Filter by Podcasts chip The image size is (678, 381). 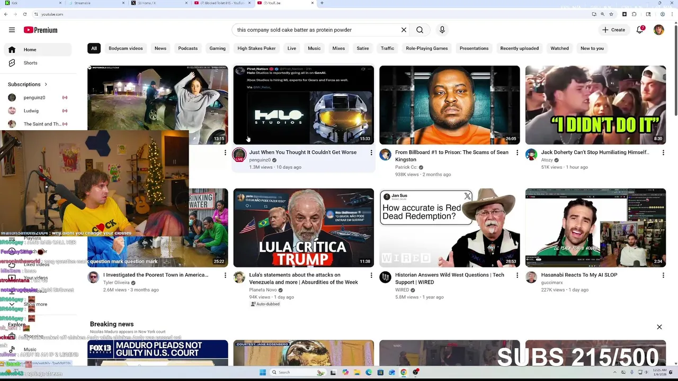[x=188, y=49]
